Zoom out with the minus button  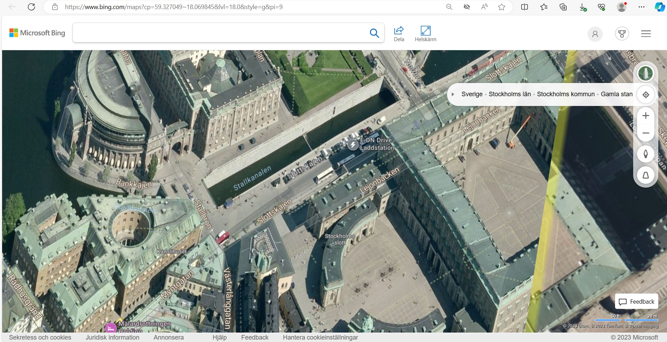[x=645, y=133]
